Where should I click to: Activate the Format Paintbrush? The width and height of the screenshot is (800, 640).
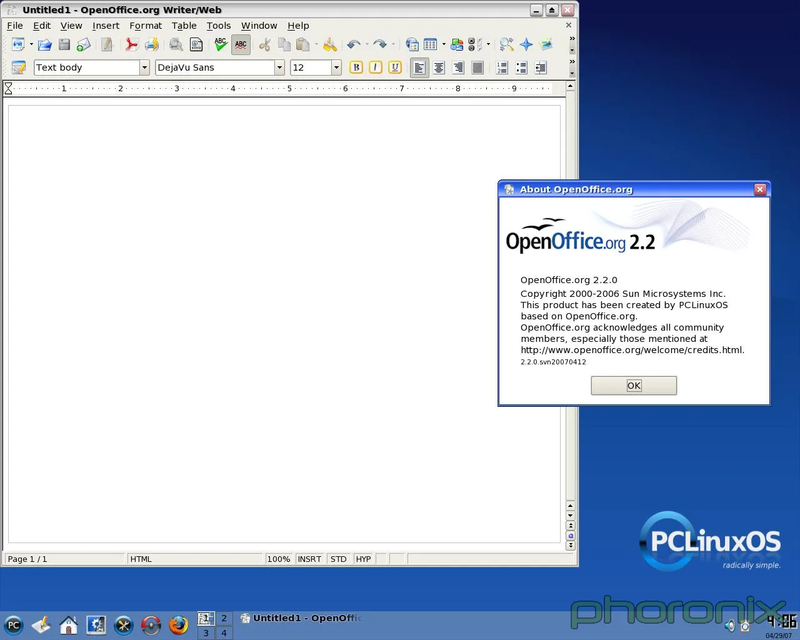point(330,44)
